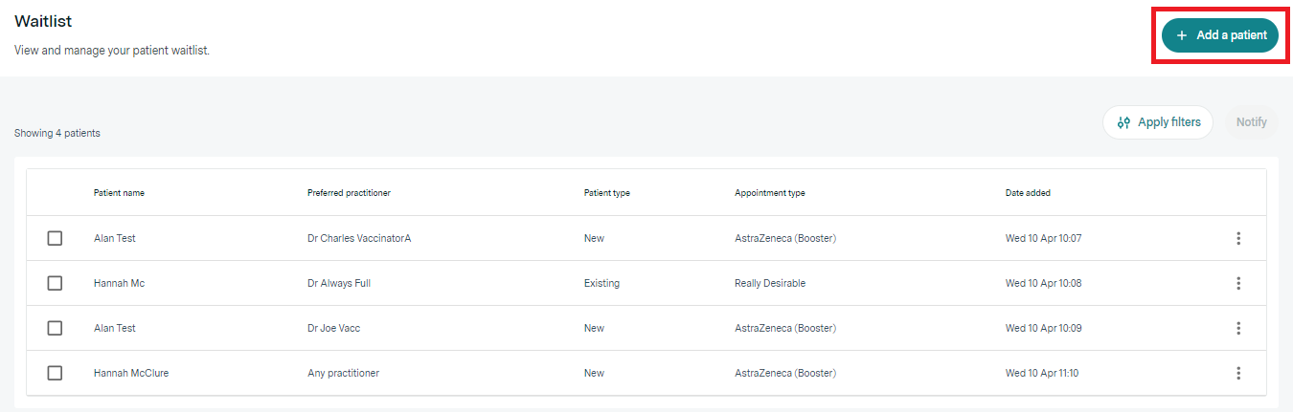Screen dimensions: 1293x412
Task: Click the Patient type column header
Action: (x=606, y=193)
